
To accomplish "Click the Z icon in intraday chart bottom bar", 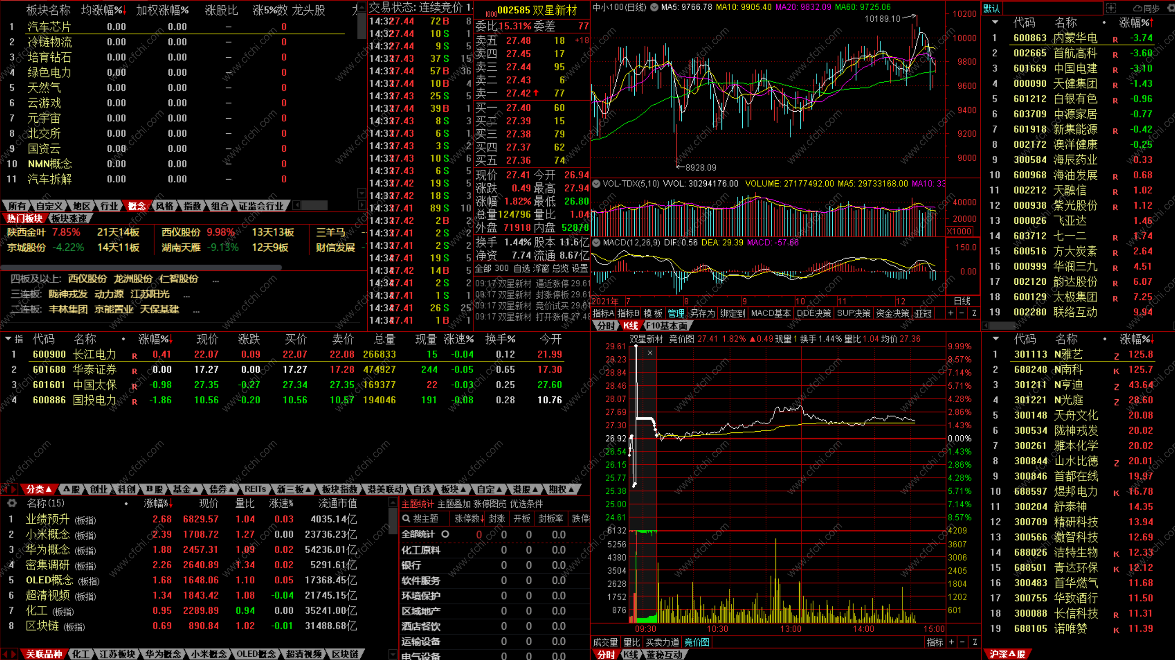I will [x=974, y=642].
